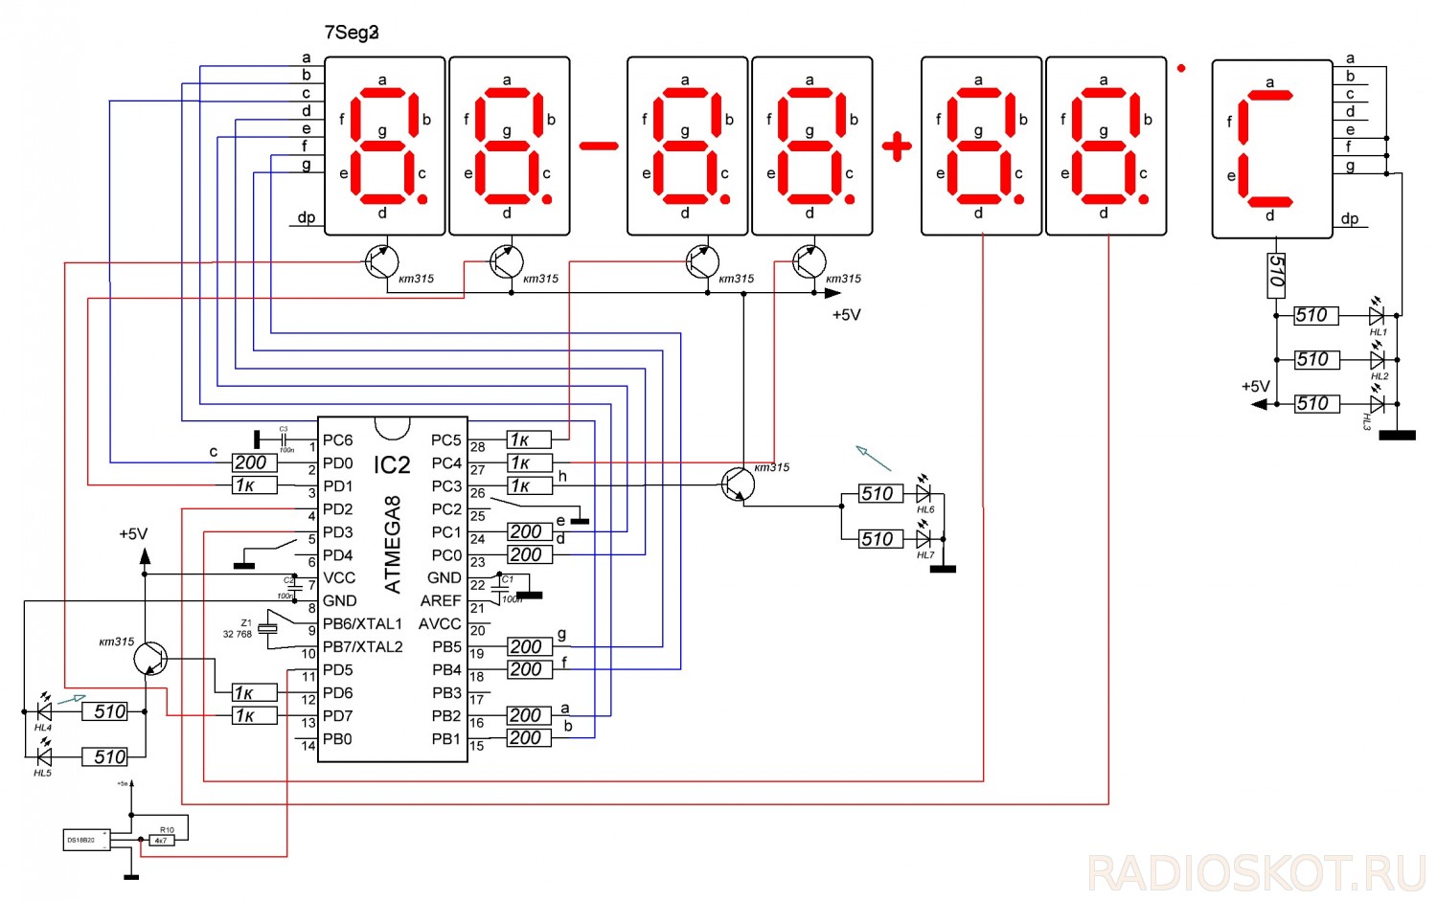This screenshot has height=901, width=1437.
Task: Select the 510 resistor beside HL2
Action: click(1315, 359)
